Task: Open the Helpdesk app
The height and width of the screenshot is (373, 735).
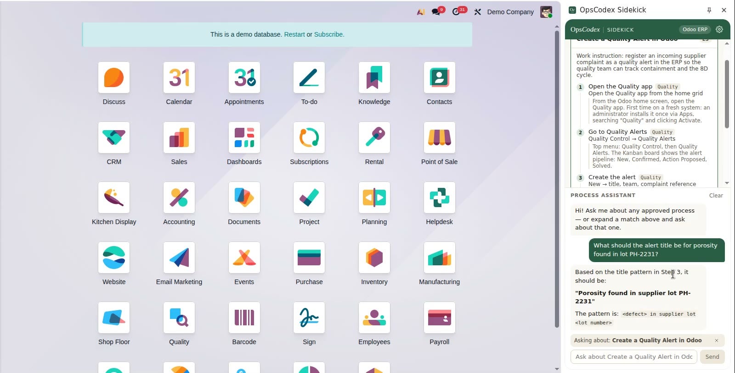Action: click(x=440, y=197)
